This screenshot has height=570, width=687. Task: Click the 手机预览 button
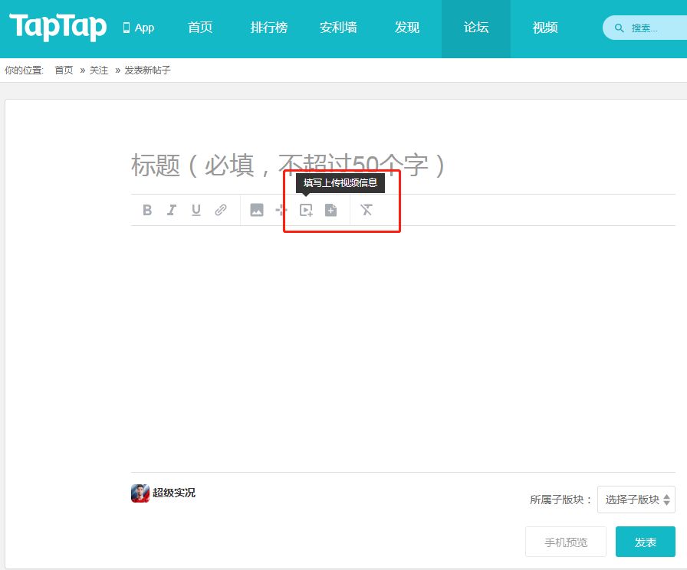pyautogui.click(x=566, y=542)
